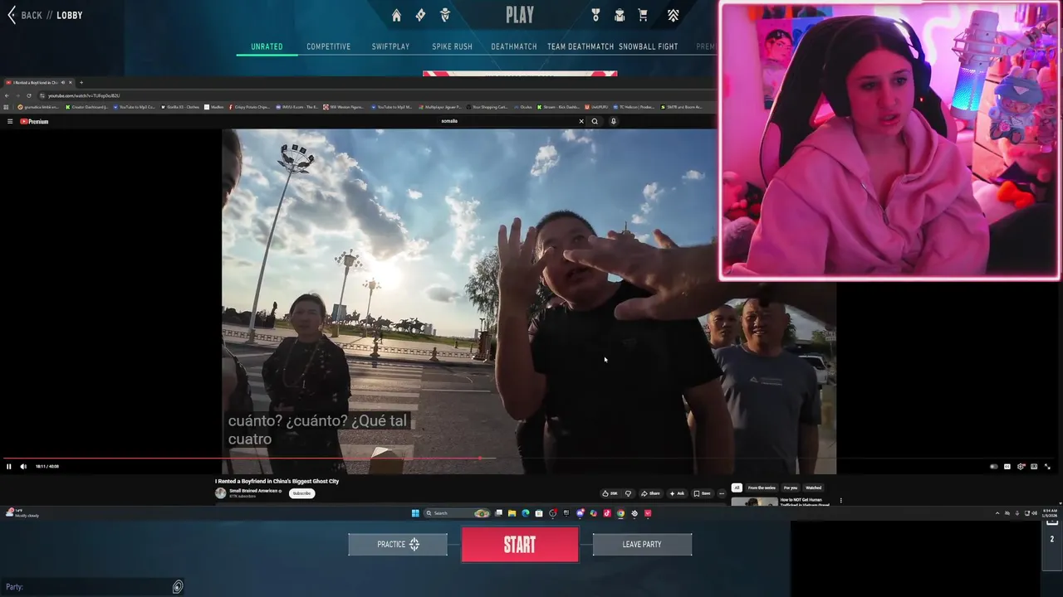The height and width of the screenshot is (597, 1063).
Task: Switch to the SWIFTPLAY mode tab
Action: pos(390,46)
